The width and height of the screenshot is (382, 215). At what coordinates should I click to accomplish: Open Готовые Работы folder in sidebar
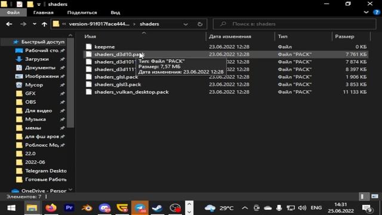click(45, 179)
